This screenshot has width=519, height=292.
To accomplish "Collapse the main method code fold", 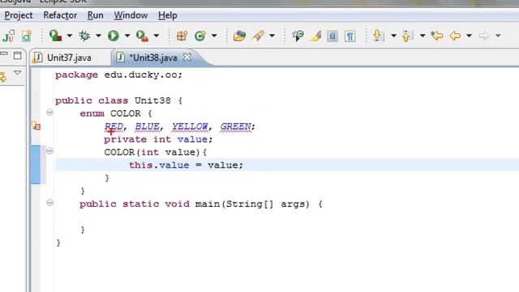I will click(x=49, y=203).
